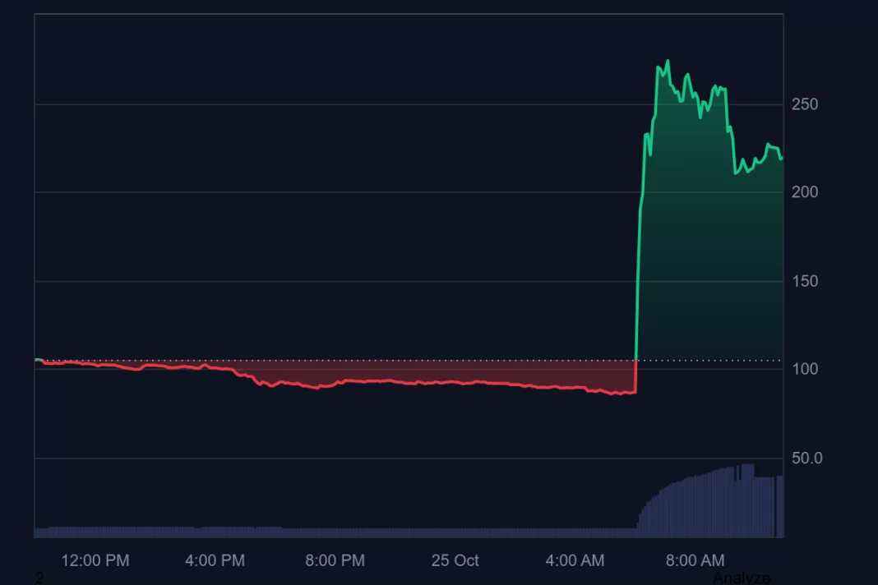Click the 250 price axis label

[x=805, y=104]
